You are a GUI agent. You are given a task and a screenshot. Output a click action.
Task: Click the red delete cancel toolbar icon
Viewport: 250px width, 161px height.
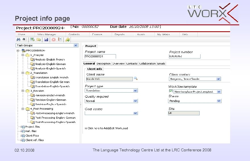click(x=53, y=39)
